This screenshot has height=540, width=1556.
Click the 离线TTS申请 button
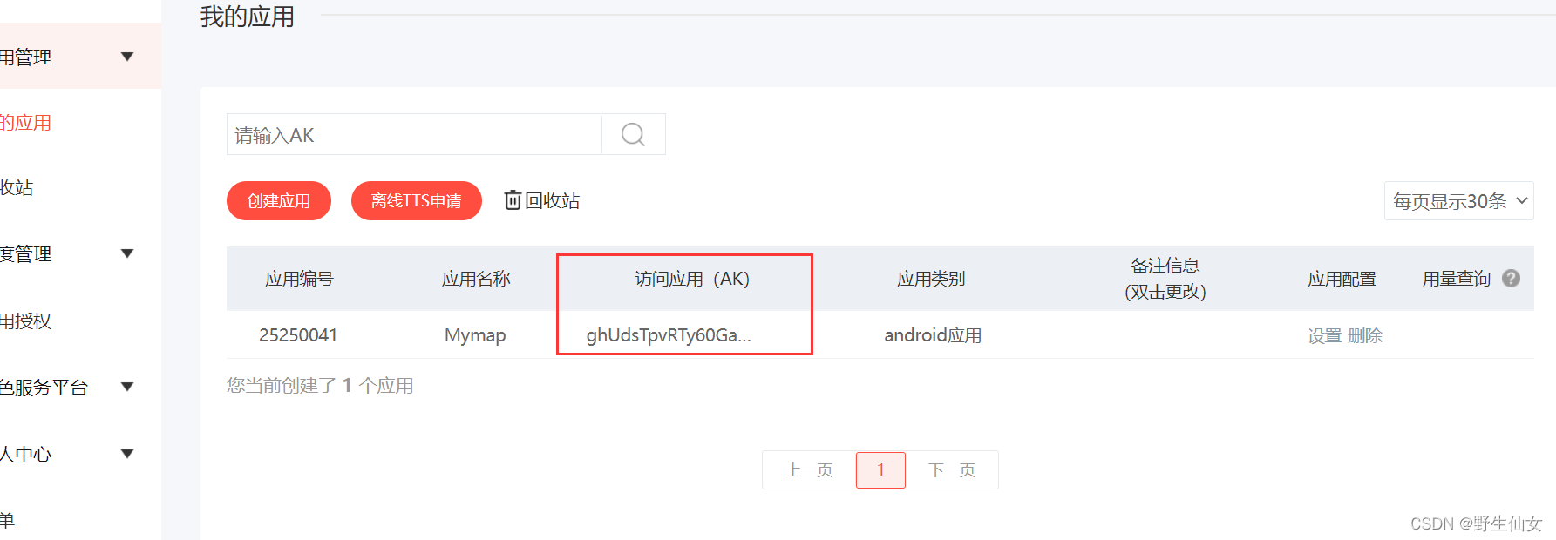pos(417,201)
